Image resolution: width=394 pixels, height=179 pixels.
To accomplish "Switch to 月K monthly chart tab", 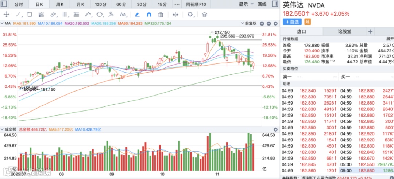I will point(80,4).
